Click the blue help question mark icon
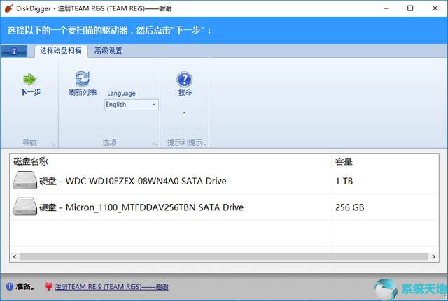Image resolution: width=448 pixels, height=301 pixels. point(185,79)
